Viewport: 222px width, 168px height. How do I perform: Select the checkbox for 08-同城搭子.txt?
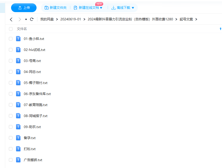11,116
